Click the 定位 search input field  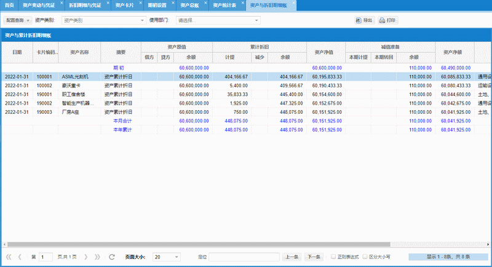(244, 257)
